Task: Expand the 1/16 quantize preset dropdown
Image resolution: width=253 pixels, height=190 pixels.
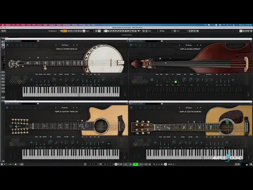Action: [x=182, y=31]
